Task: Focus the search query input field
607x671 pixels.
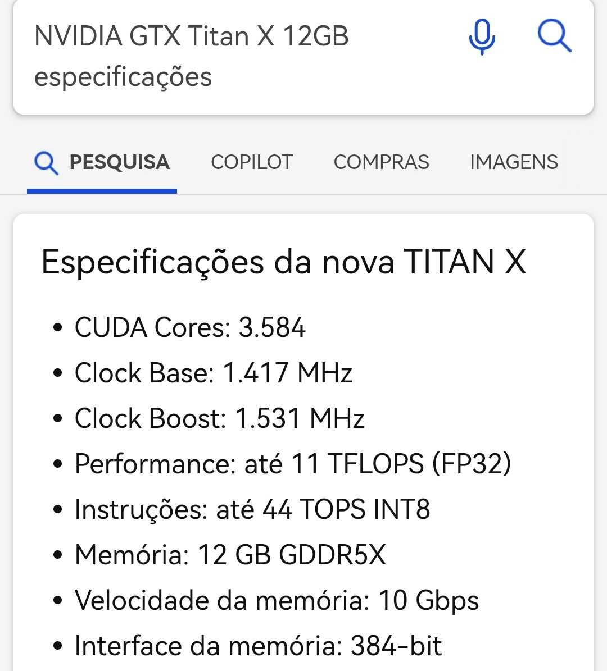Action: [x=225, y=56]
